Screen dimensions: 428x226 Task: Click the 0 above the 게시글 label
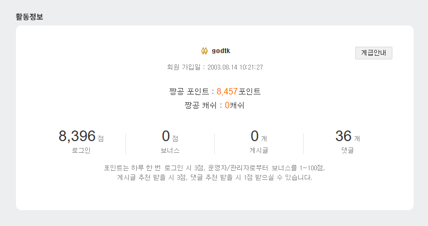click(x=254, y=136)
